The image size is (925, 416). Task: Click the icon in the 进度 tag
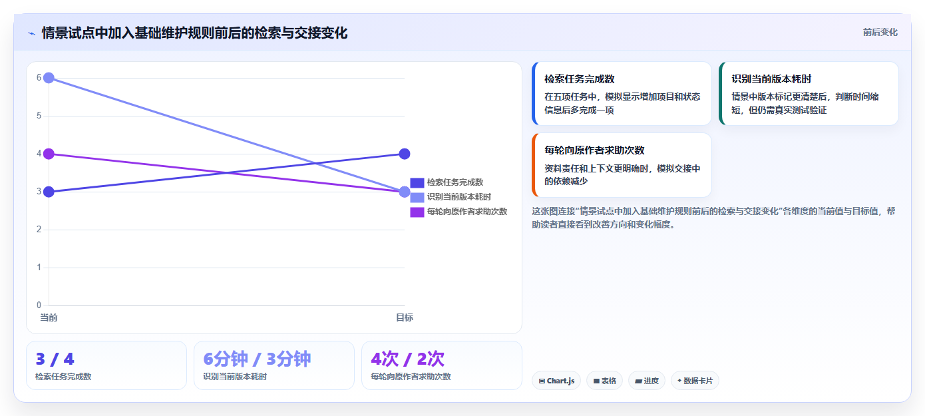click(638, 381)
